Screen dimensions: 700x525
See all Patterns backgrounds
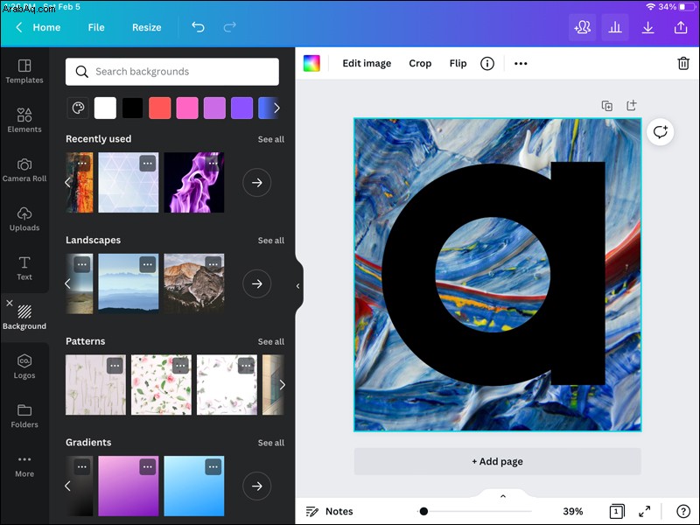pyautogui.click(x=271, y=341)
